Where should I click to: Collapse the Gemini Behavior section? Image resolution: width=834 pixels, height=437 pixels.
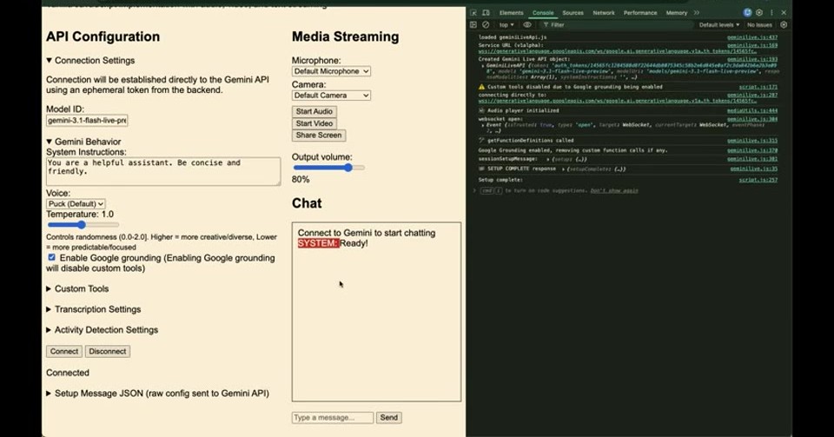click(x=83, y=142)
